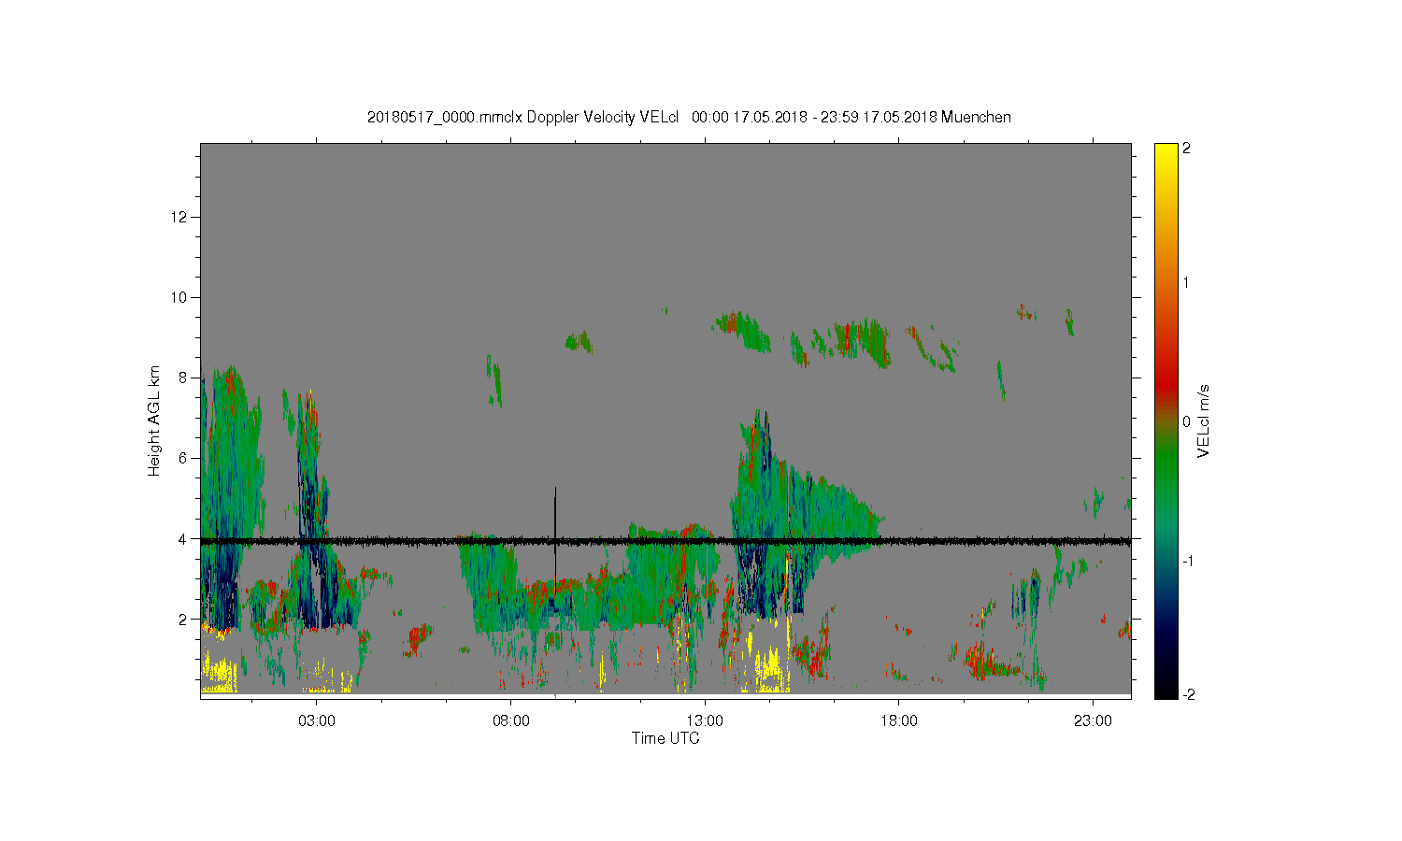1402x841 pixels.
Task: Click the "23:00" time tick label
Action: [x=1093, y=721]
